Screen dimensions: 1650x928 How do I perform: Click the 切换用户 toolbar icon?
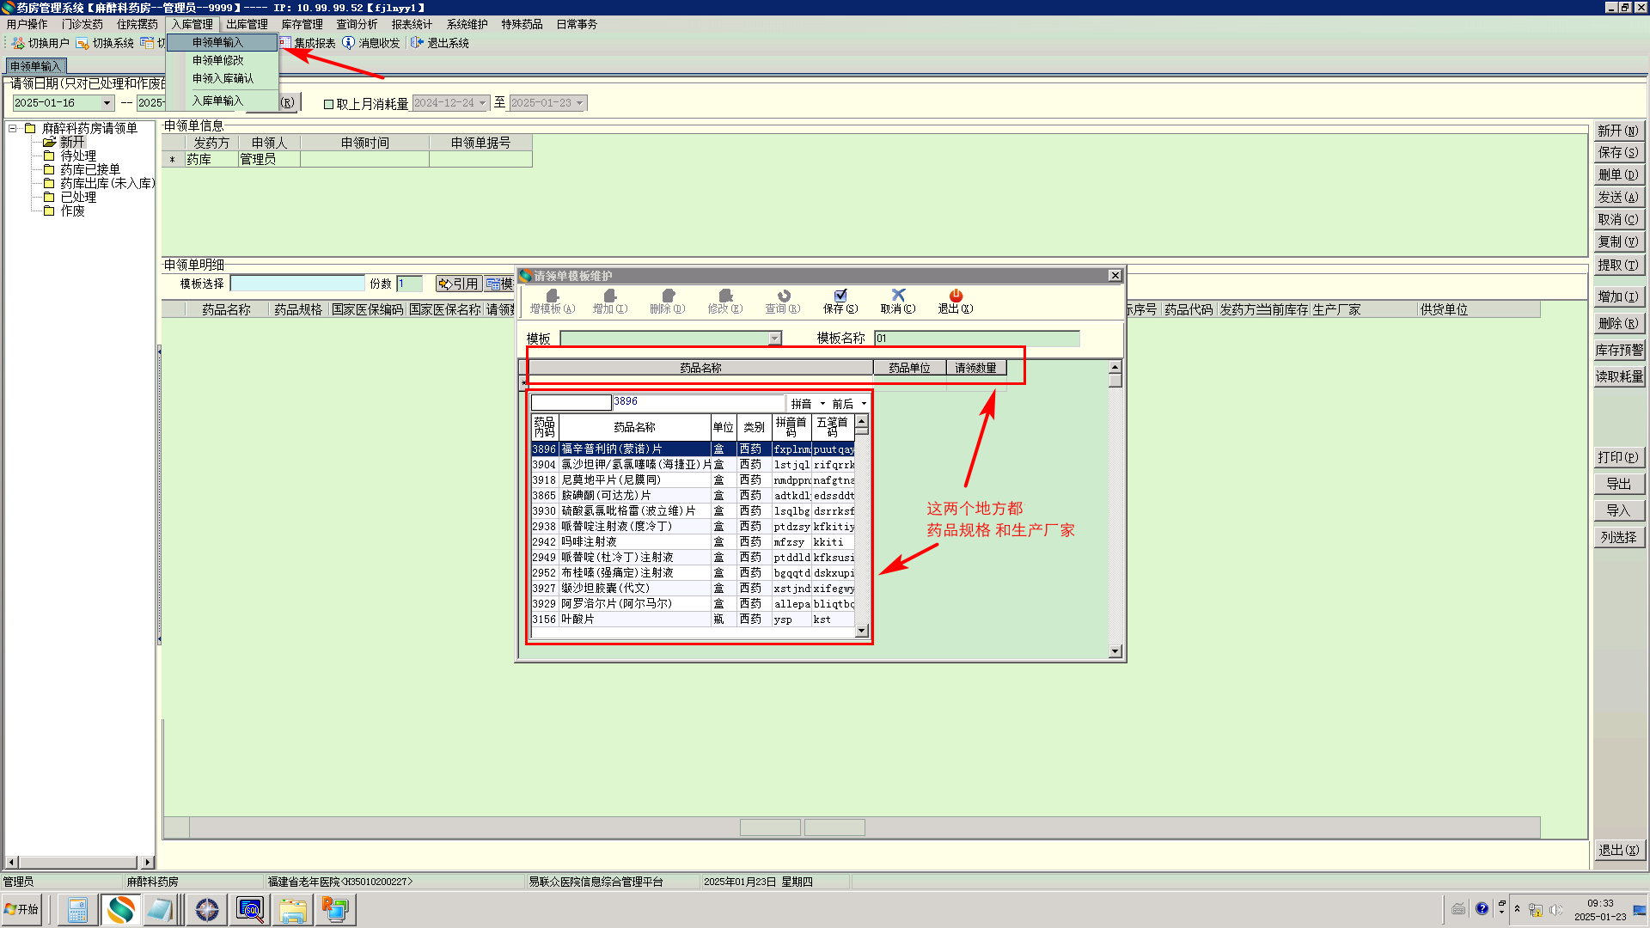click(x=18, y=43)
